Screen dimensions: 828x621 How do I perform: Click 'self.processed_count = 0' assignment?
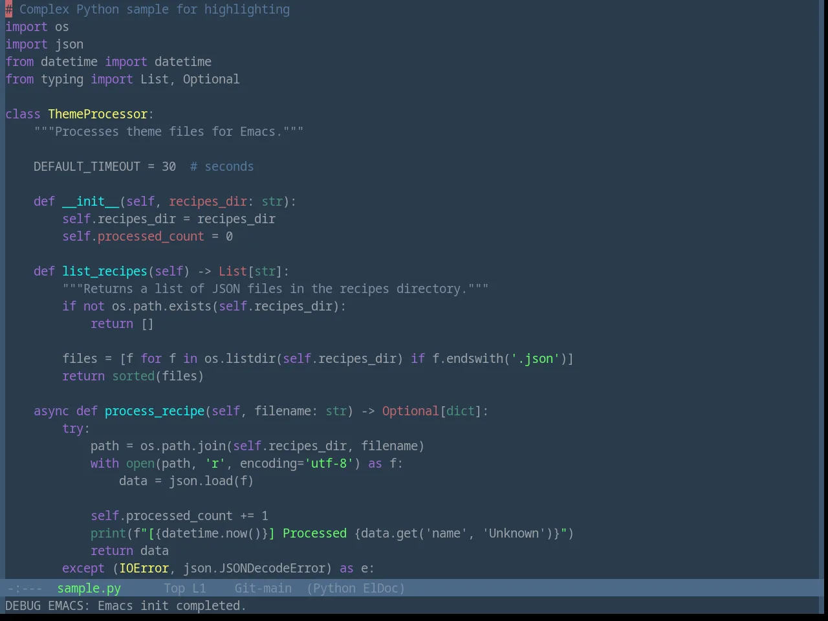click(147, 236)
